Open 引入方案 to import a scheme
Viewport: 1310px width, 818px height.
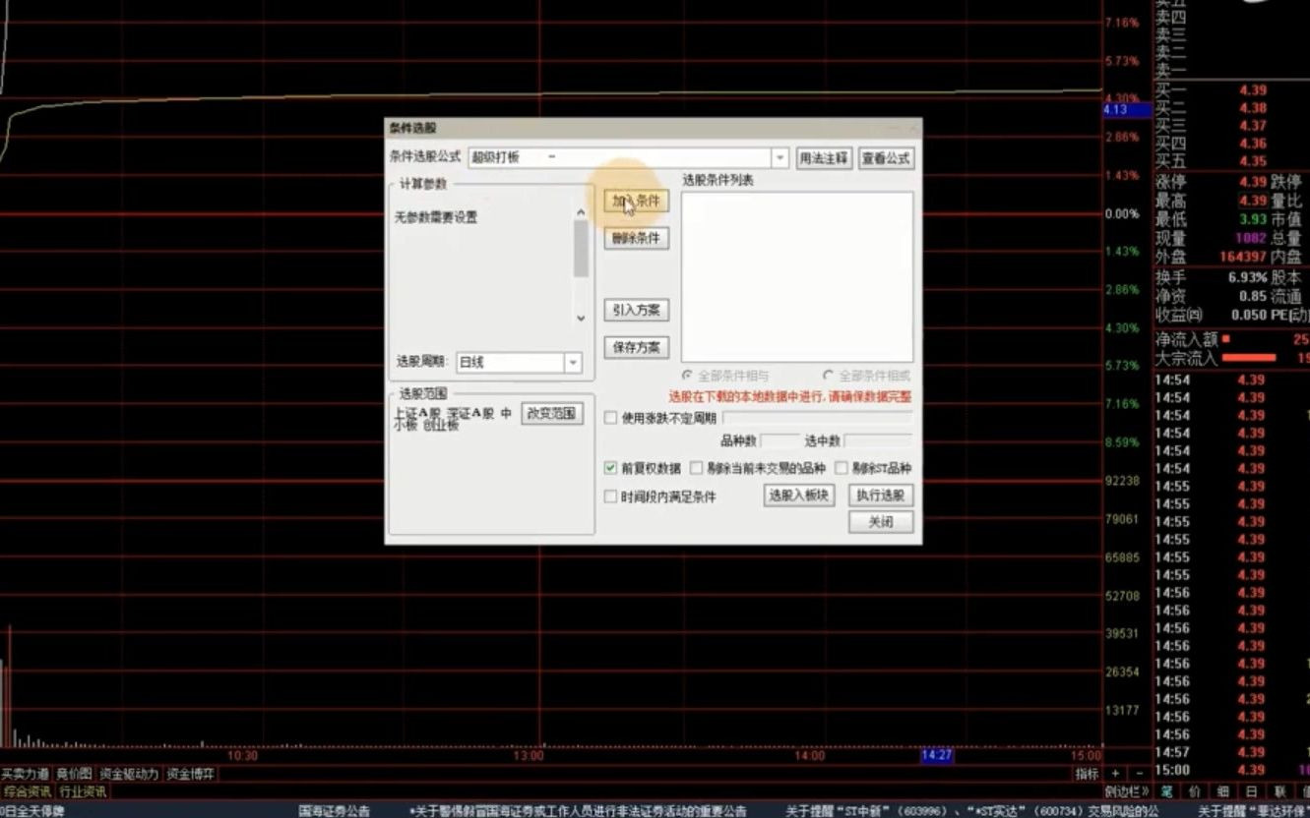(636, 310)
